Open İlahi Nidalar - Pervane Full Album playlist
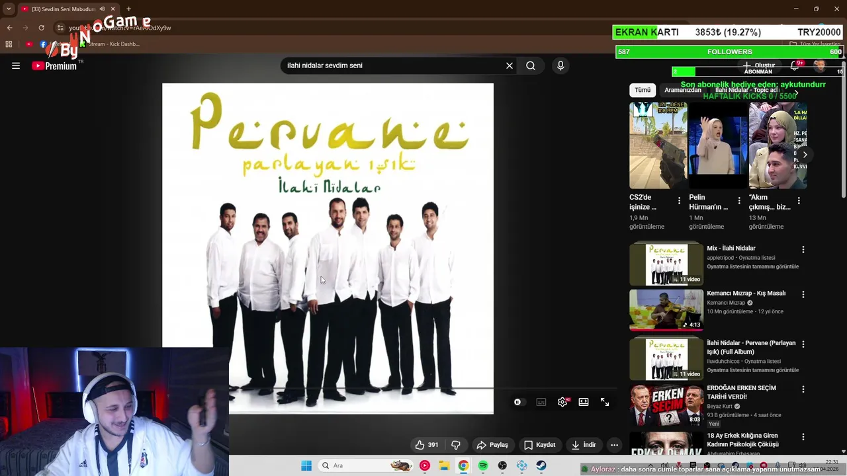This screenshot has height=476, width=847. (666, 358)
